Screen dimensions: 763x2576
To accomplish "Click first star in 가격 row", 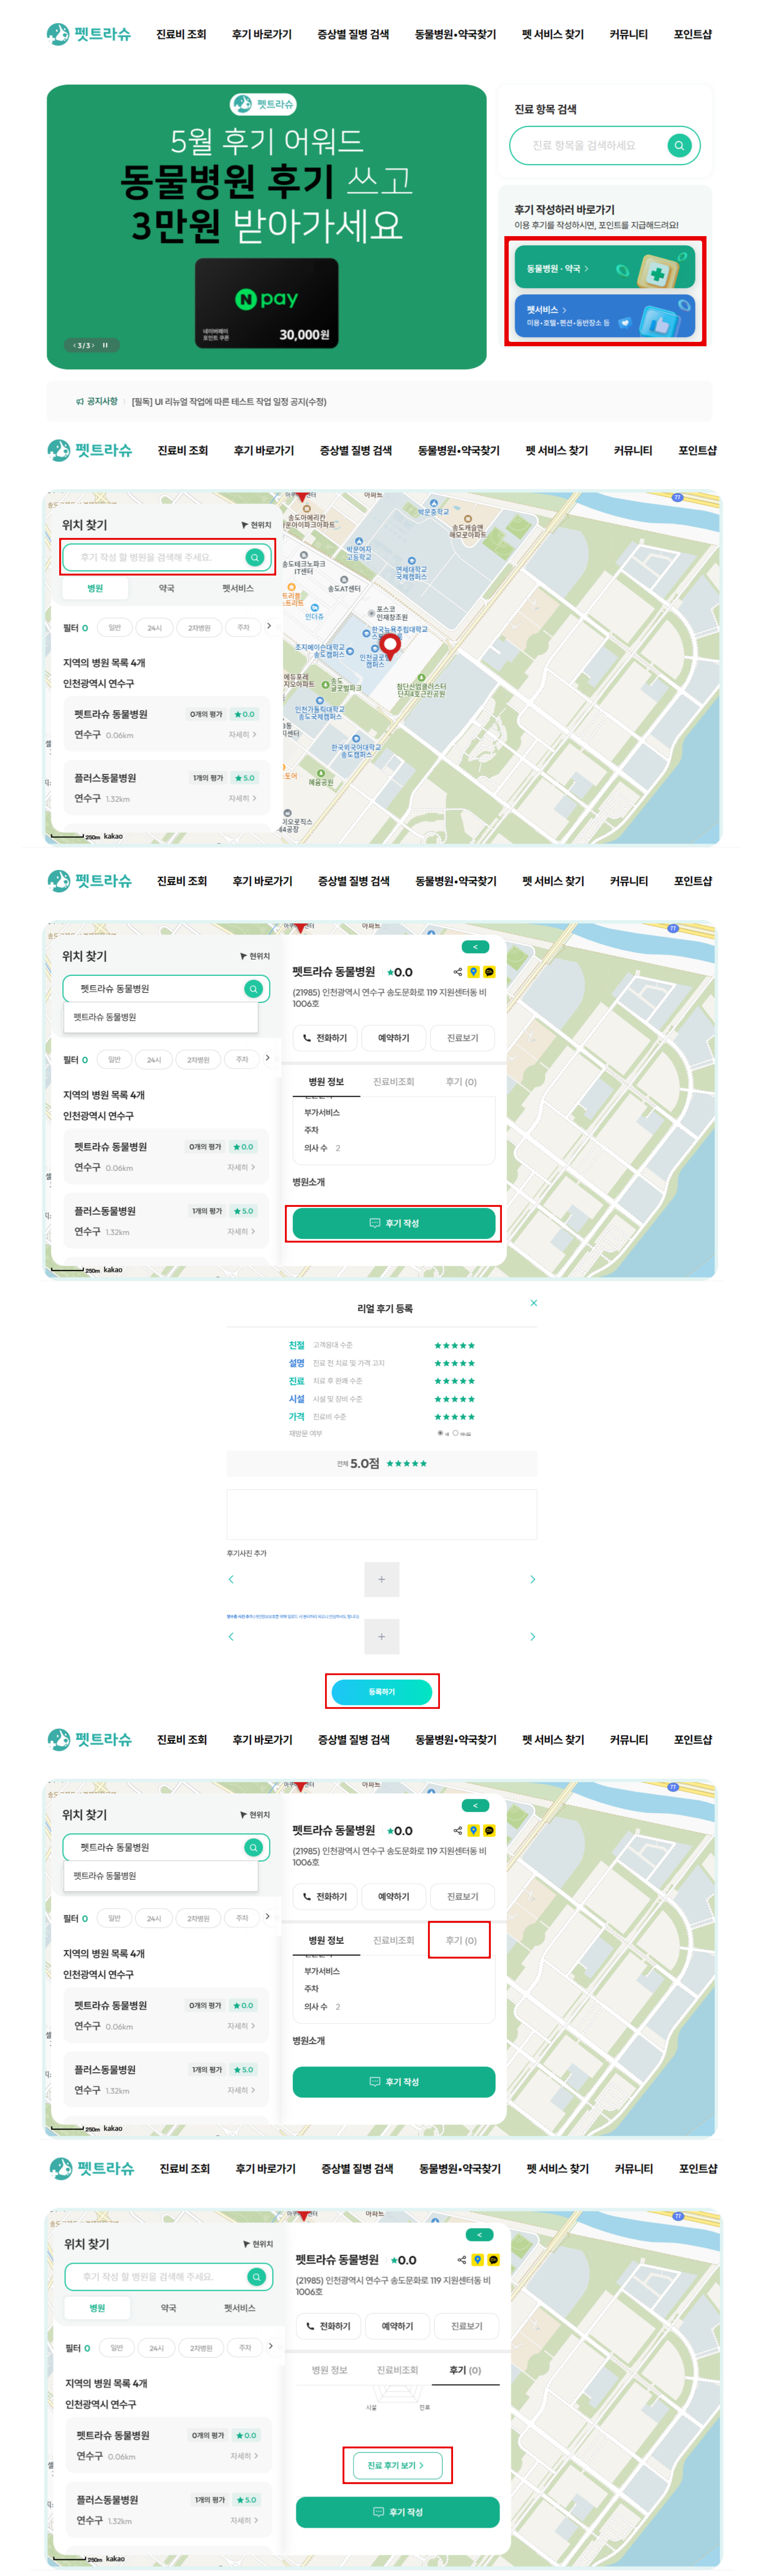I will (x=437, y=1417).
